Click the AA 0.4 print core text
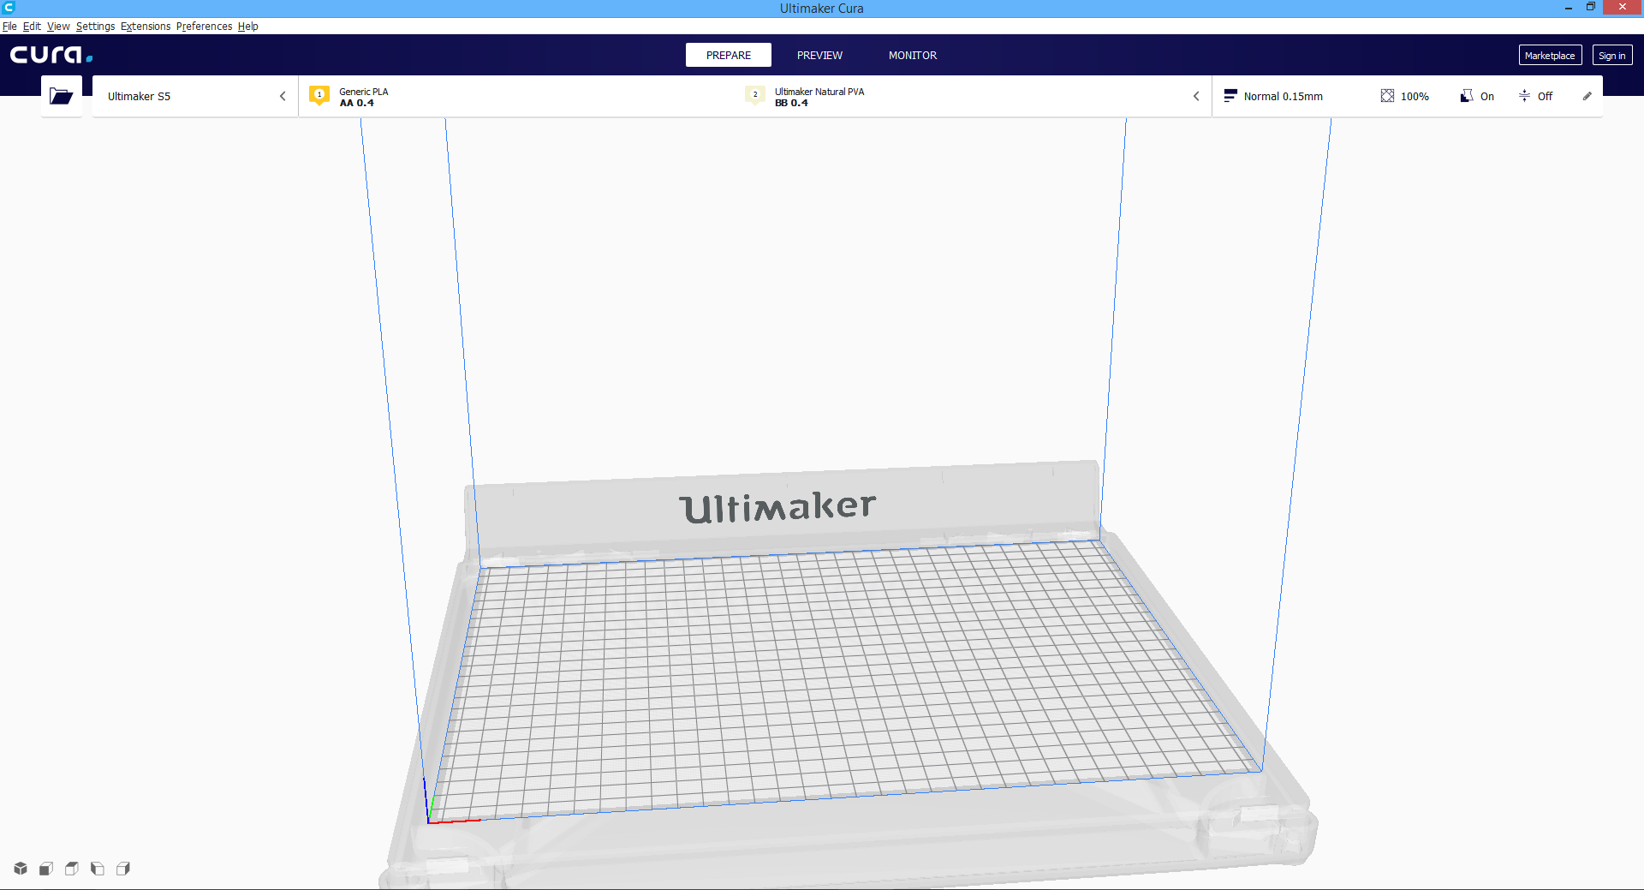Image resolution: width=1644 pixels, height=890 pixels. click(x=357, y=103)
